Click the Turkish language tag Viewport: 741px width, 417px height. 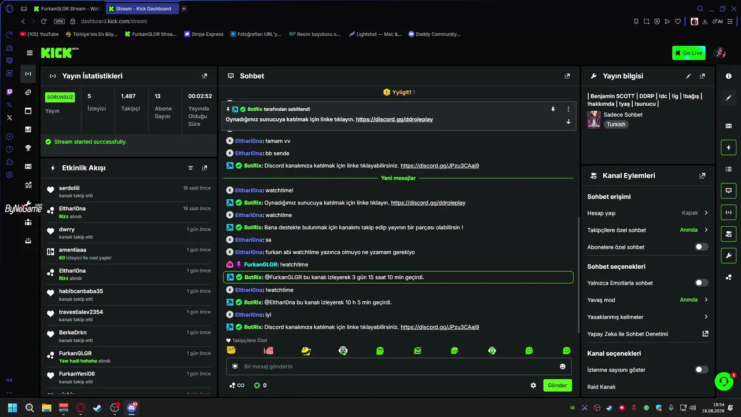616,125
